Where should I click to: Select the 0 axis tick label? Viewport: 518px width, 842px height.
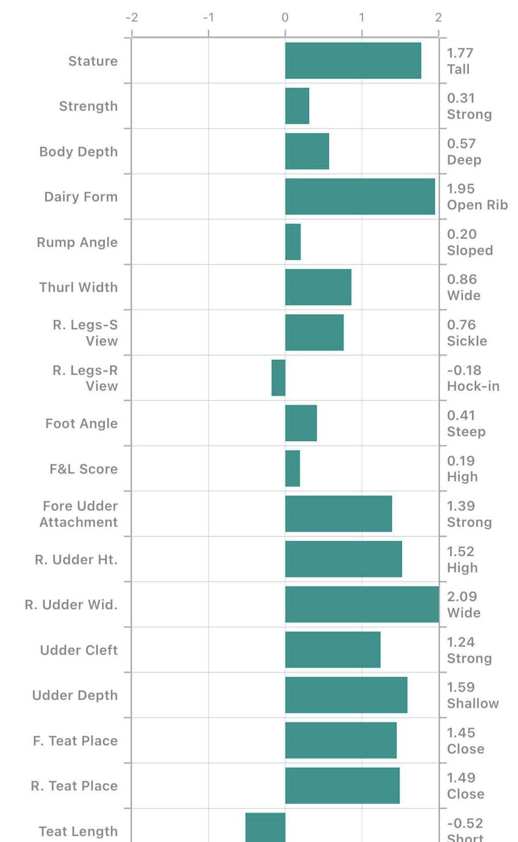pyautogui.click(x=285, y=18)
